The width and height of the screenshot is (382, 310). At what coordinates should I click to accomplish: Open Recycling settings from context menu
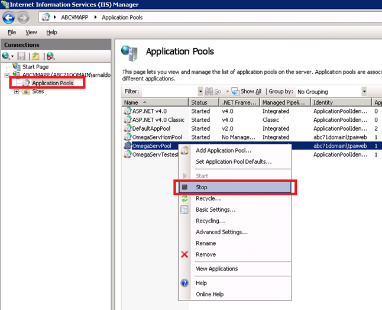[211, 221]
